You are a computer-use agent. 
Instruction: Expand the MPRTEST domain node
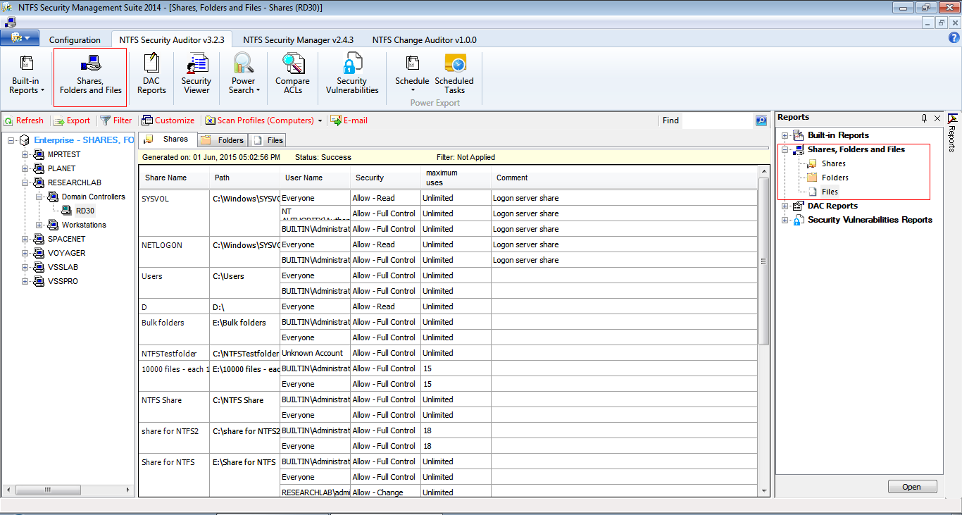pos(25,154)
